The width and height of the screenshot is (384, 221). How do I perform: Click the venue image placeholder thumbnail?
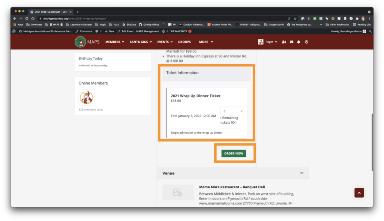pyautogui.click(x=178, y=192)
